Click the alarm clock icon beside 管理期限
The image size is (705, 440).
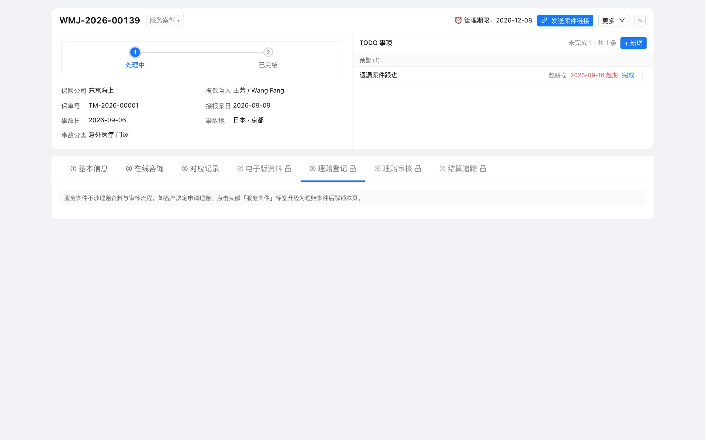point(458,20)
